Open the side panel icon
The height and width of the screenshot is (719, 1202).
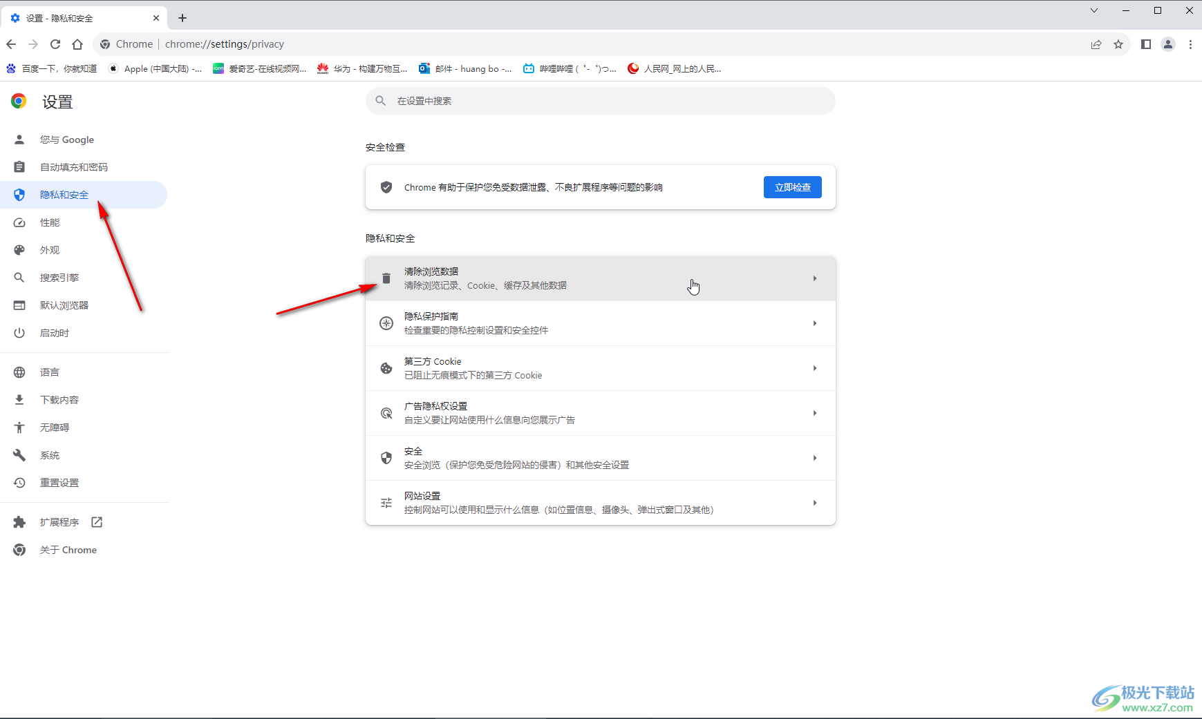(x=1146, y=44)
